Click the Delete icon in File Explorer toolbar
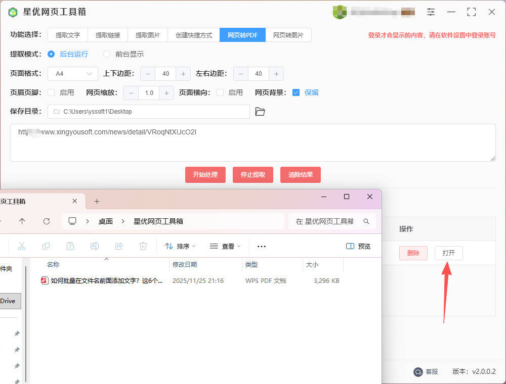The height and width of the screenshot is (384, 506). (143, 246)
